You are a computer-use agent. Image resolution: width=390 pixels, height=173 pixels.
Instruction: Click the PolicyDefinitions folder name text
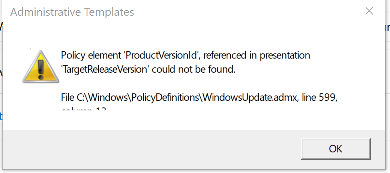click(165, 97)
